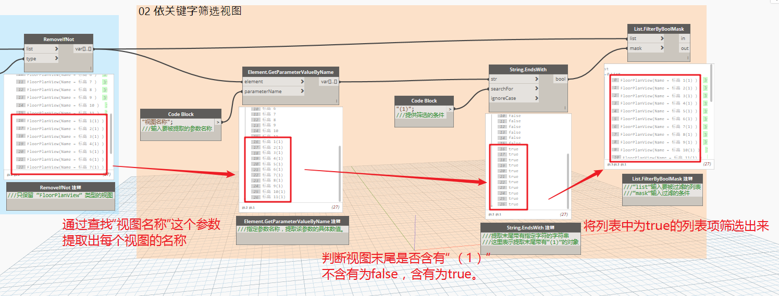Open chevron beside RemoveIfNot 'list' port
The image size is (779, 296).
(x=56, y=49)
